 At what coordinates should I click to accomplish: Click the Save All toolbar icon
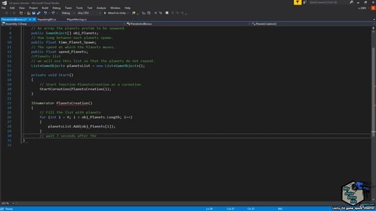(39, 13)
